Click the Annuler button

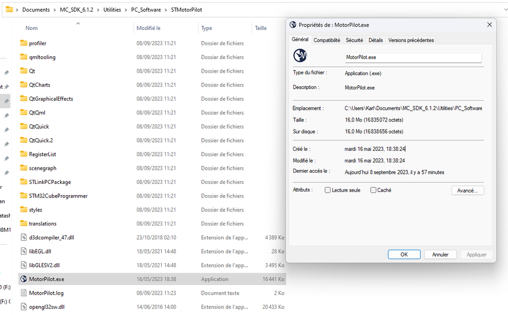440,255
